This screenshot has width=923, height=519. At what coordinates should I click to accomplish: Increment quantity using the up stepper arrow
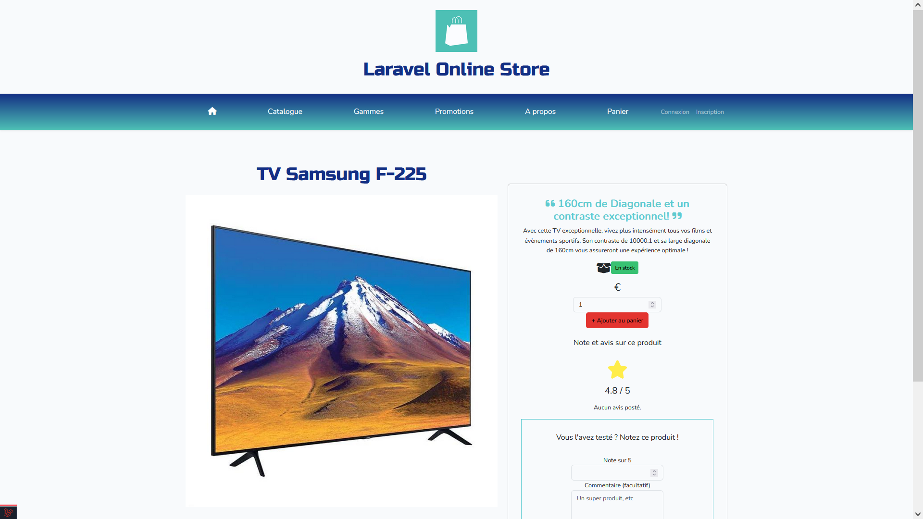click(x=652, y=302)
